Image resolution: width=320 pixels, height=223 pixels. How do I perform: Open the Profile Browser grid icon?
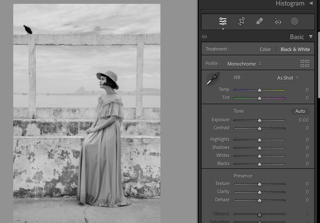305,63
